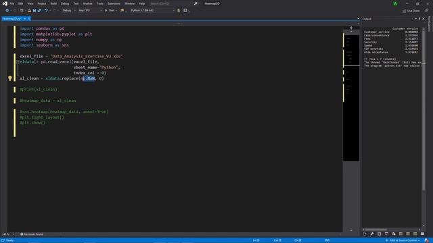Click the save file icon
433x243 pixels.
pos(35,11)
